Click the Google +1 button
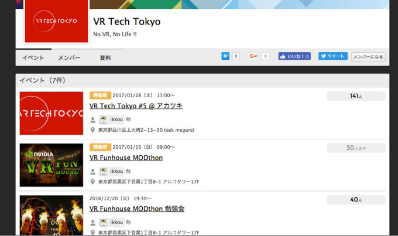 pyautogui.click(x=253, y=56)
